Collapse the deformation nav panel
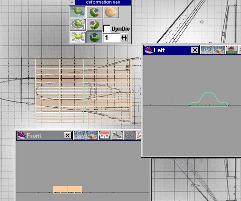The height and width of the screenshot is (201, 241). [x=72, y=3]
